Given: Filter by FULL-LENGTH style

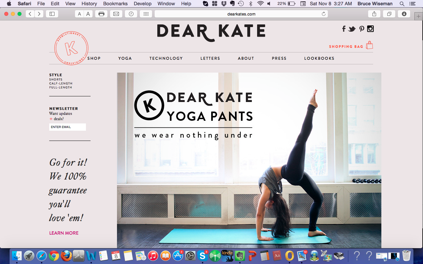Looking at the screenshot, I should point(60,87).
